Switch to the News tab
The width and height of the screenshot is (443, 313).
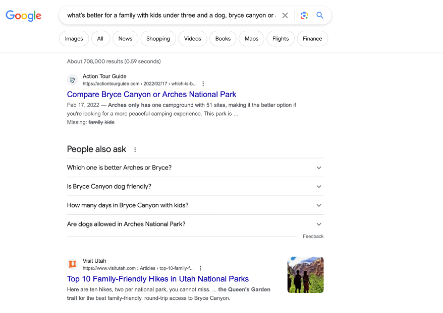125,39
